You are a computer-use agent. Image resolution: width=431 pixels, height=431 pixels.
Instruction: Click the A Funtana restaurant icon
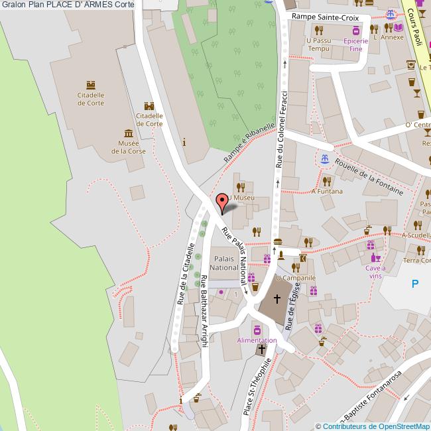(327, 180)
